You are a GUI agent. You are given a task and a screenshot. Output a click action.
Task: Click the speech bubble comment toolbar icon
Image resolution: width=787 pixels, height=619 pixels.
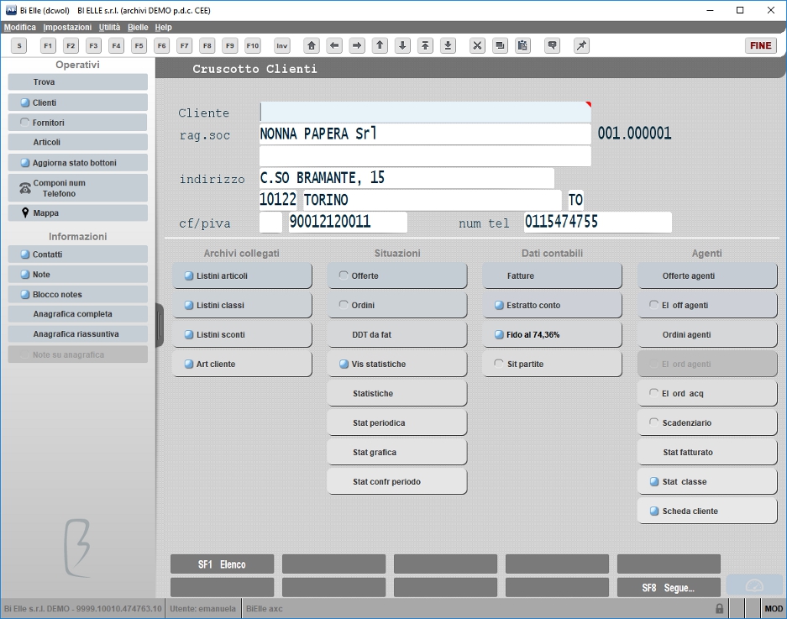click(552, 45)
